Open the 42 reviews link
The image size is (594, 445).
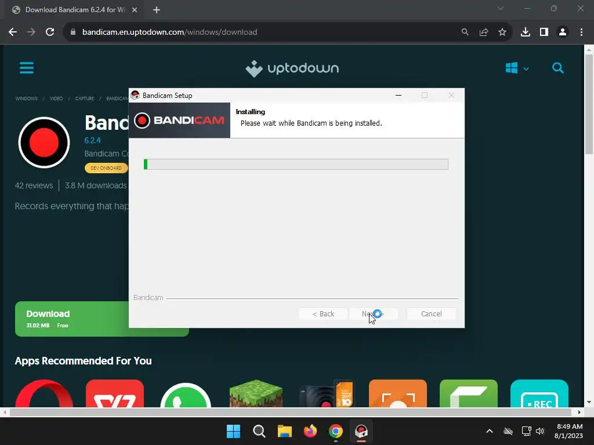[x=34, y=185]
